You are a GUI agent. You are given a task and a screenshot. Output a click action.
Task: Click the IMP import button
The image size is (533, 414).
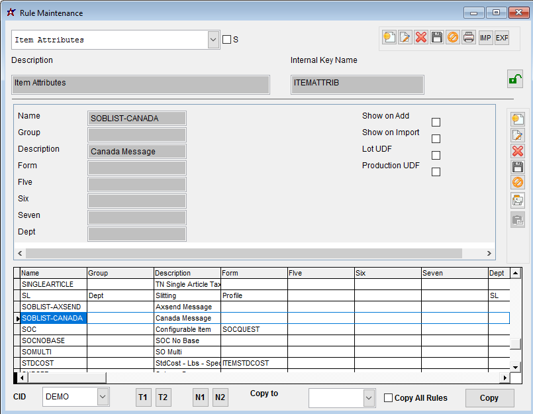click(x=485, y=38)
